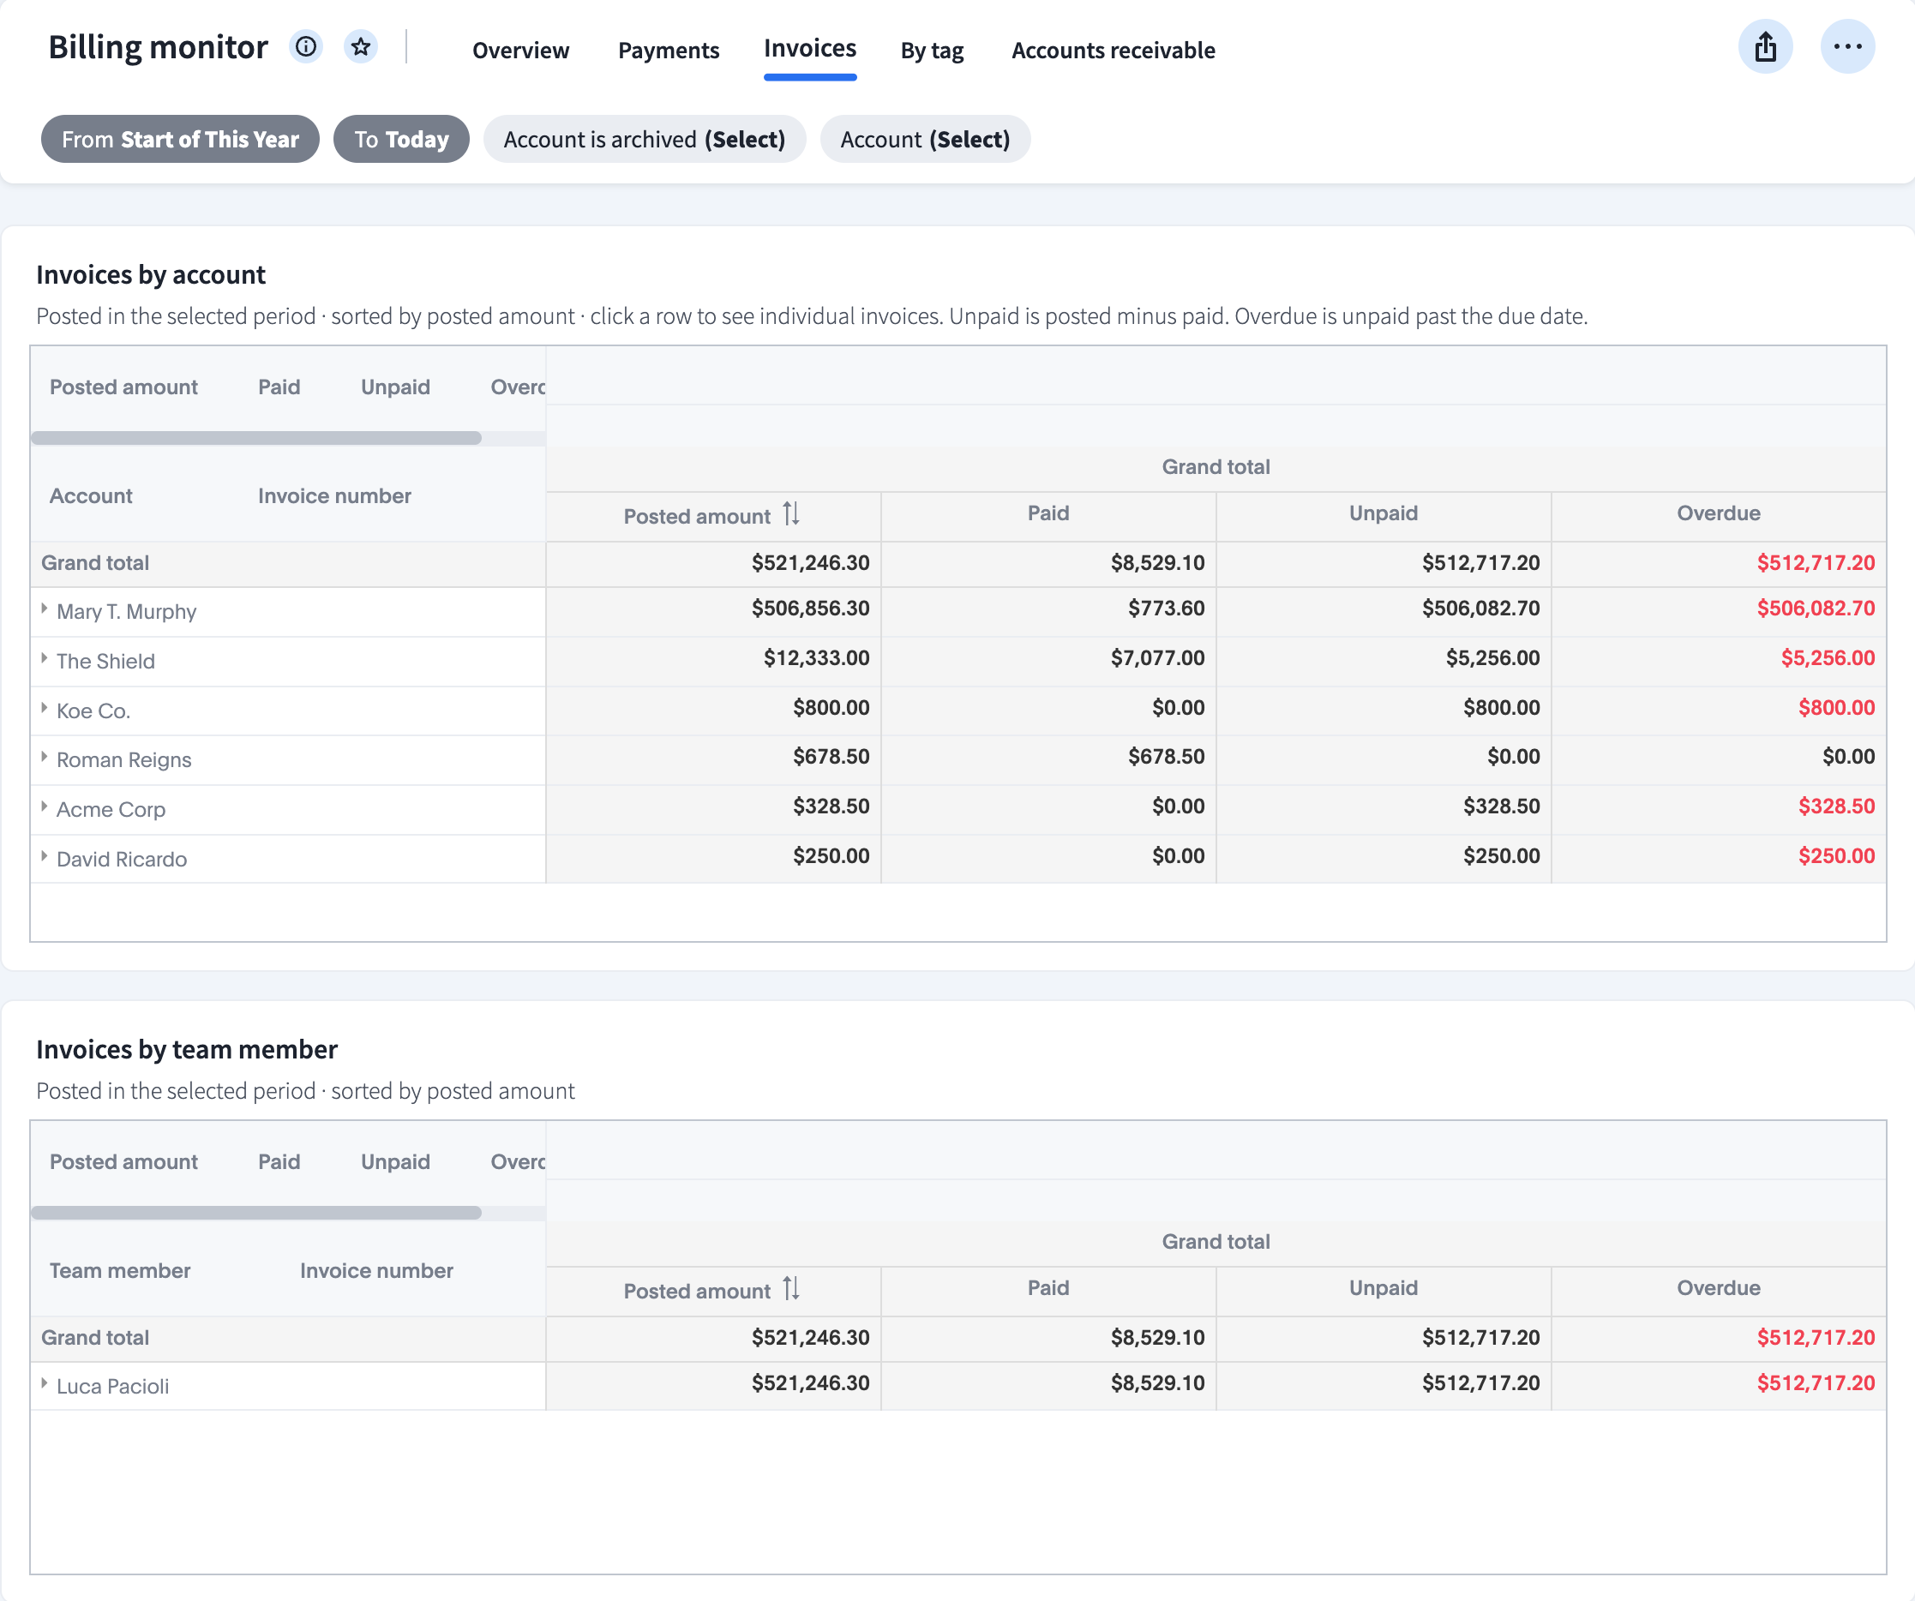Open the Account (Select) filter
The image size is (1915, 1601).
(926, 140)
